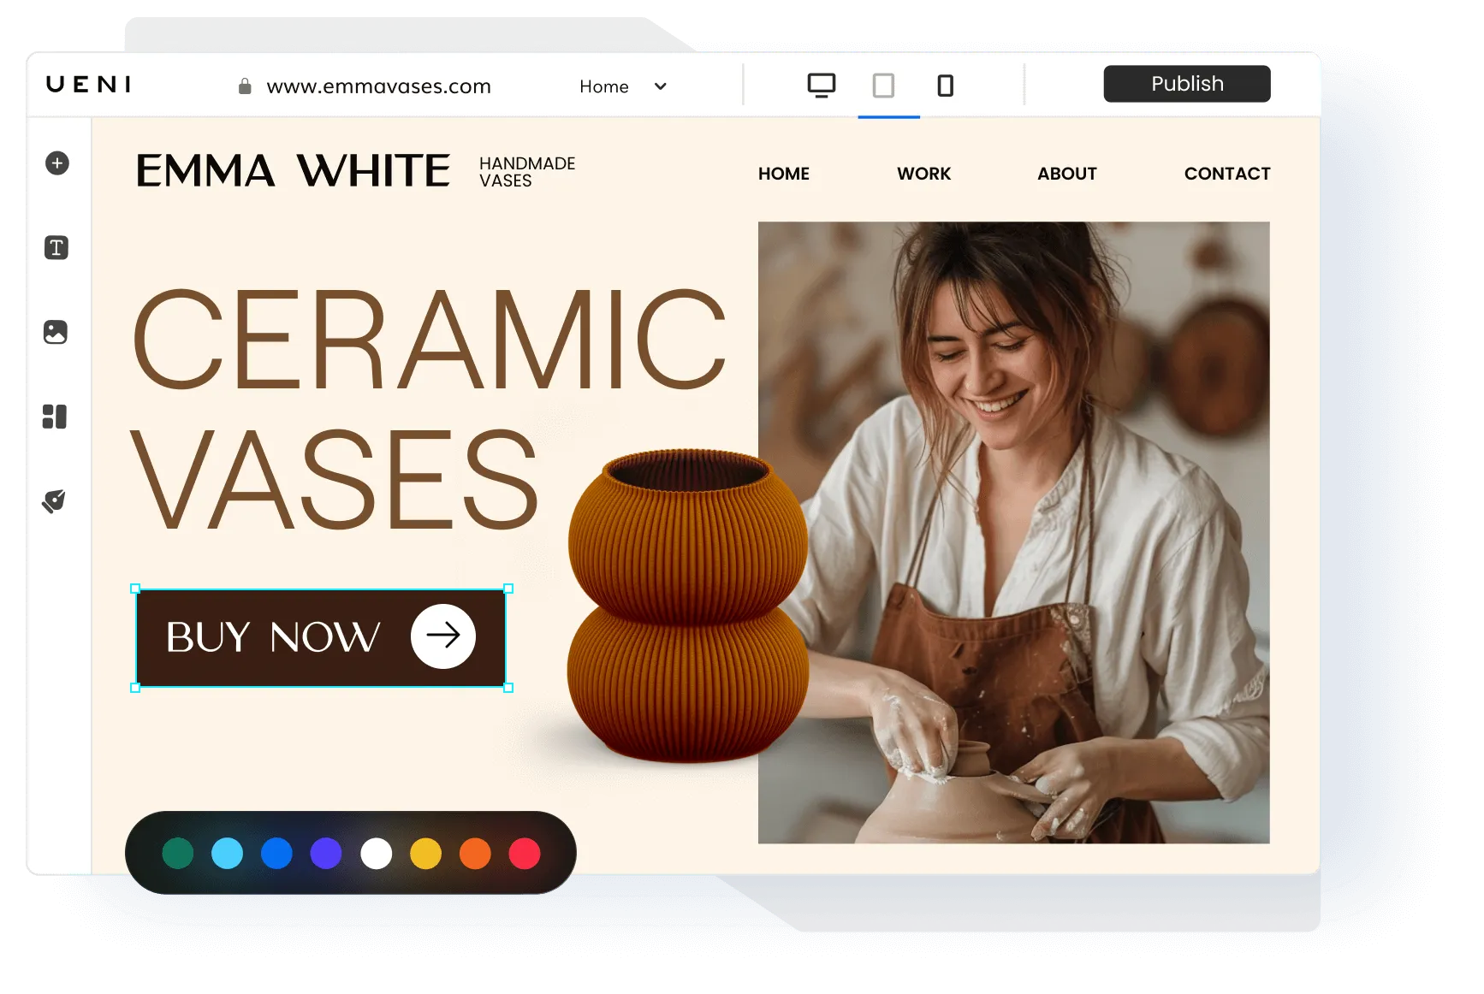
Task: Open the HOME navigation item
Action: point(783,174)
